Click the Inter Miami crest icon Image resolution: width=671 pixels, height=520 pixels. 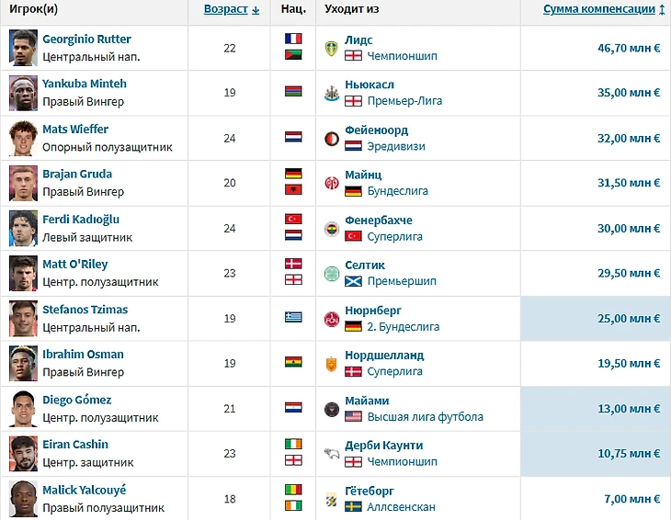(332, 408)
